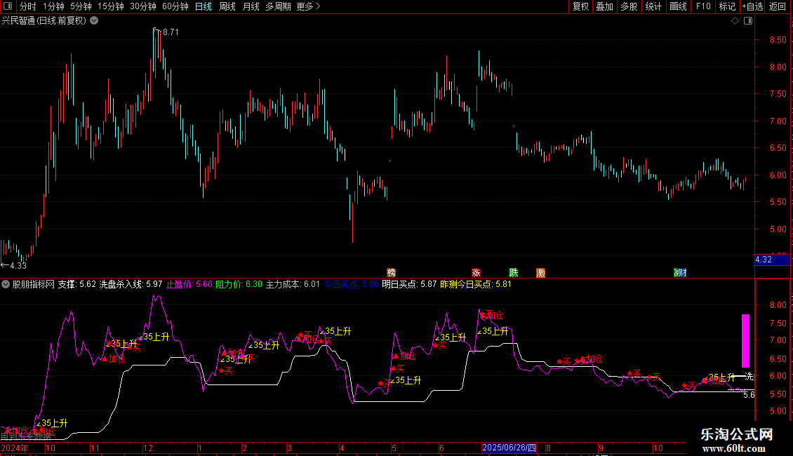The height and width of the screenshot is (456, 793).
Task: Open the 统计 statistics tool
Action: coord(653,6)
